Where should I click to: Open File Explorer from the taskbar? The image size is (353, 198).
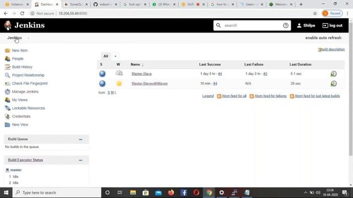click(133, 193)
